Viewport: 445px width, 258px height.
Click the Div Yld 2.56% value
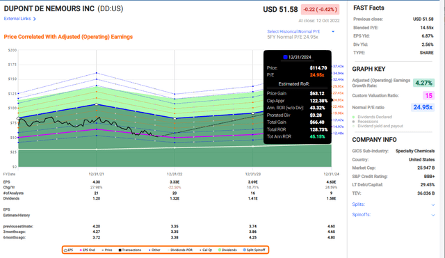tap(428, 45)
